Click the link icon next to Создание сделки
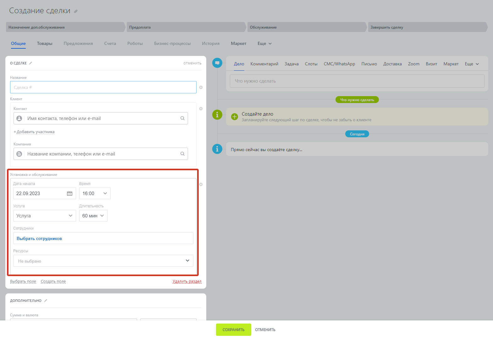493x338 pixels. click(76, 11)
